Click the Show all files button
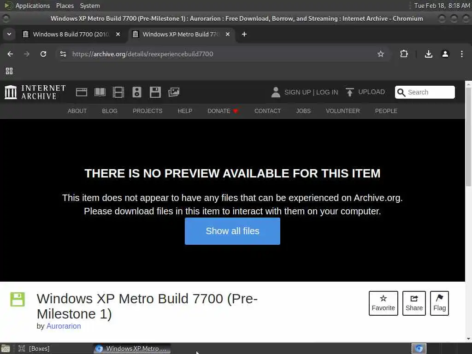 pyautogui.click(x=232, y=231)
